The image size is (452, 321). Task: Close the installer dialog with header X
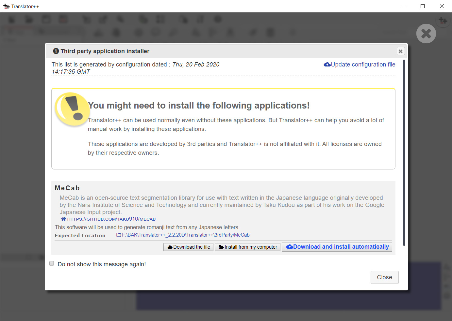400,51
